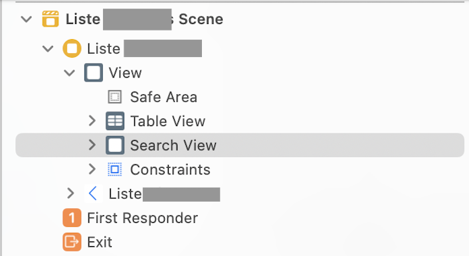469x256 pixels.
Task: Click the orange Exit arrow icon
Action: tap(72, 242)
